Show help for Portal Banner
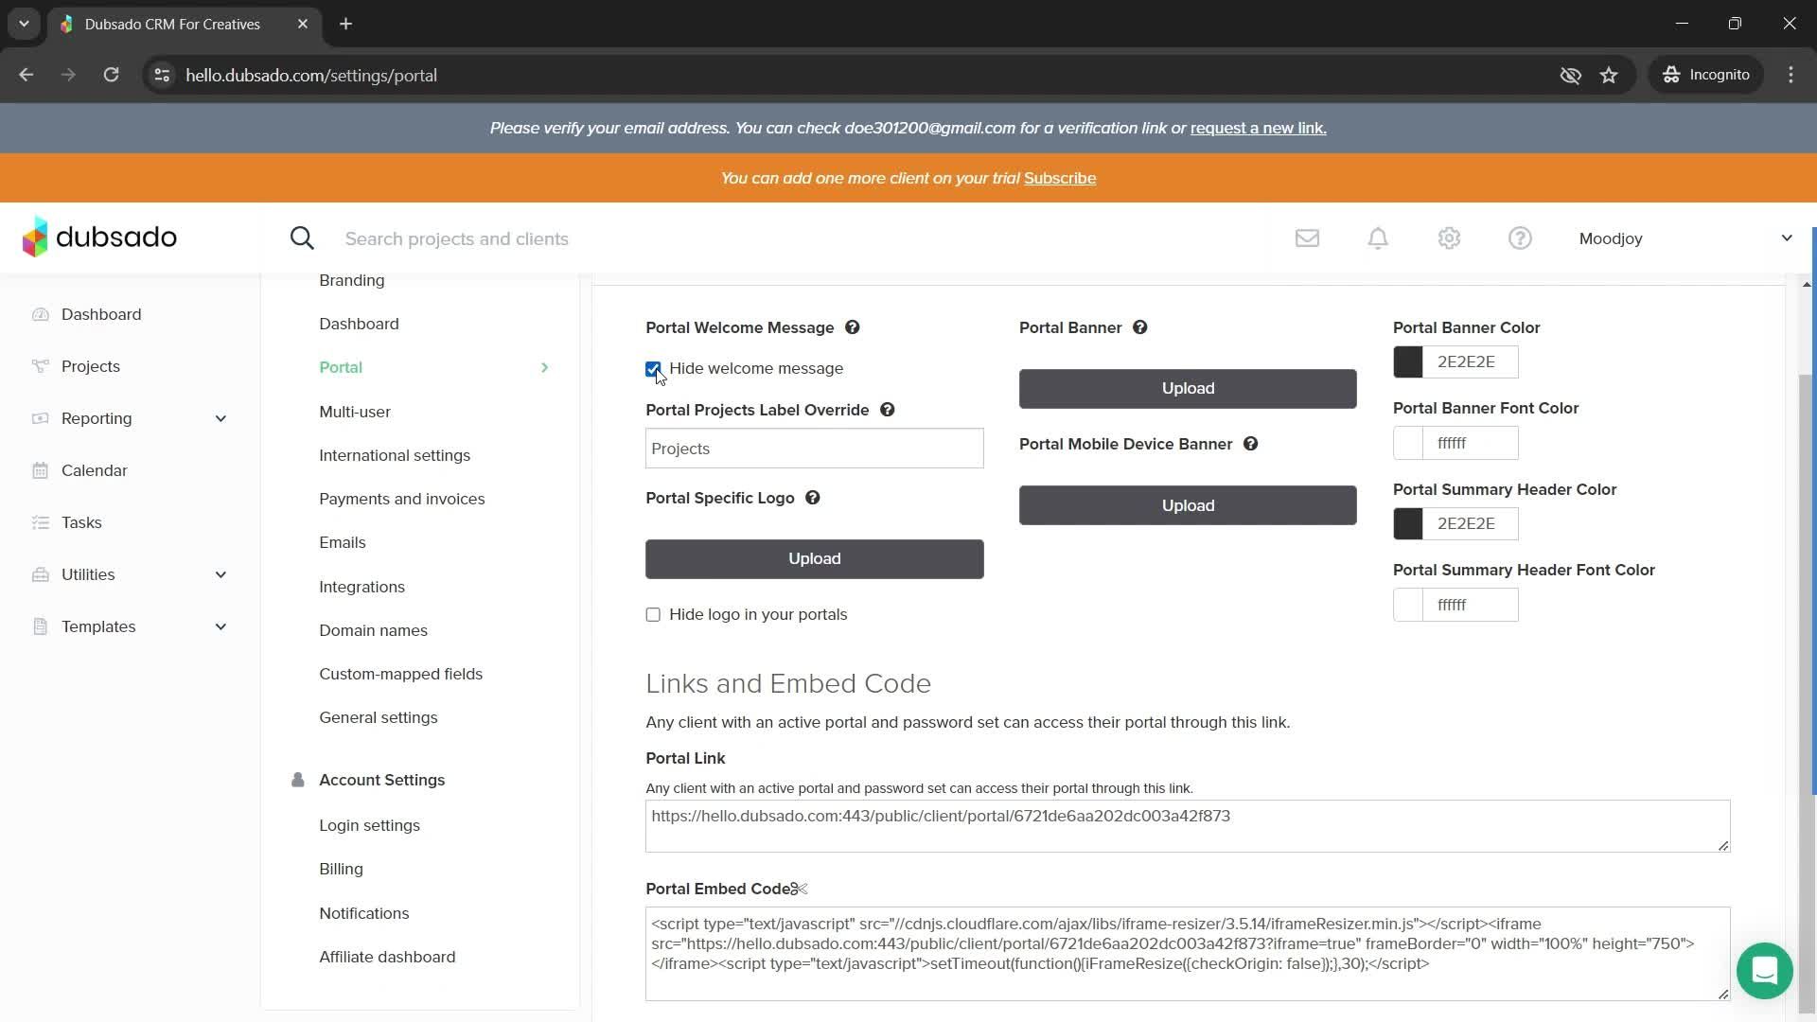 1139,327
